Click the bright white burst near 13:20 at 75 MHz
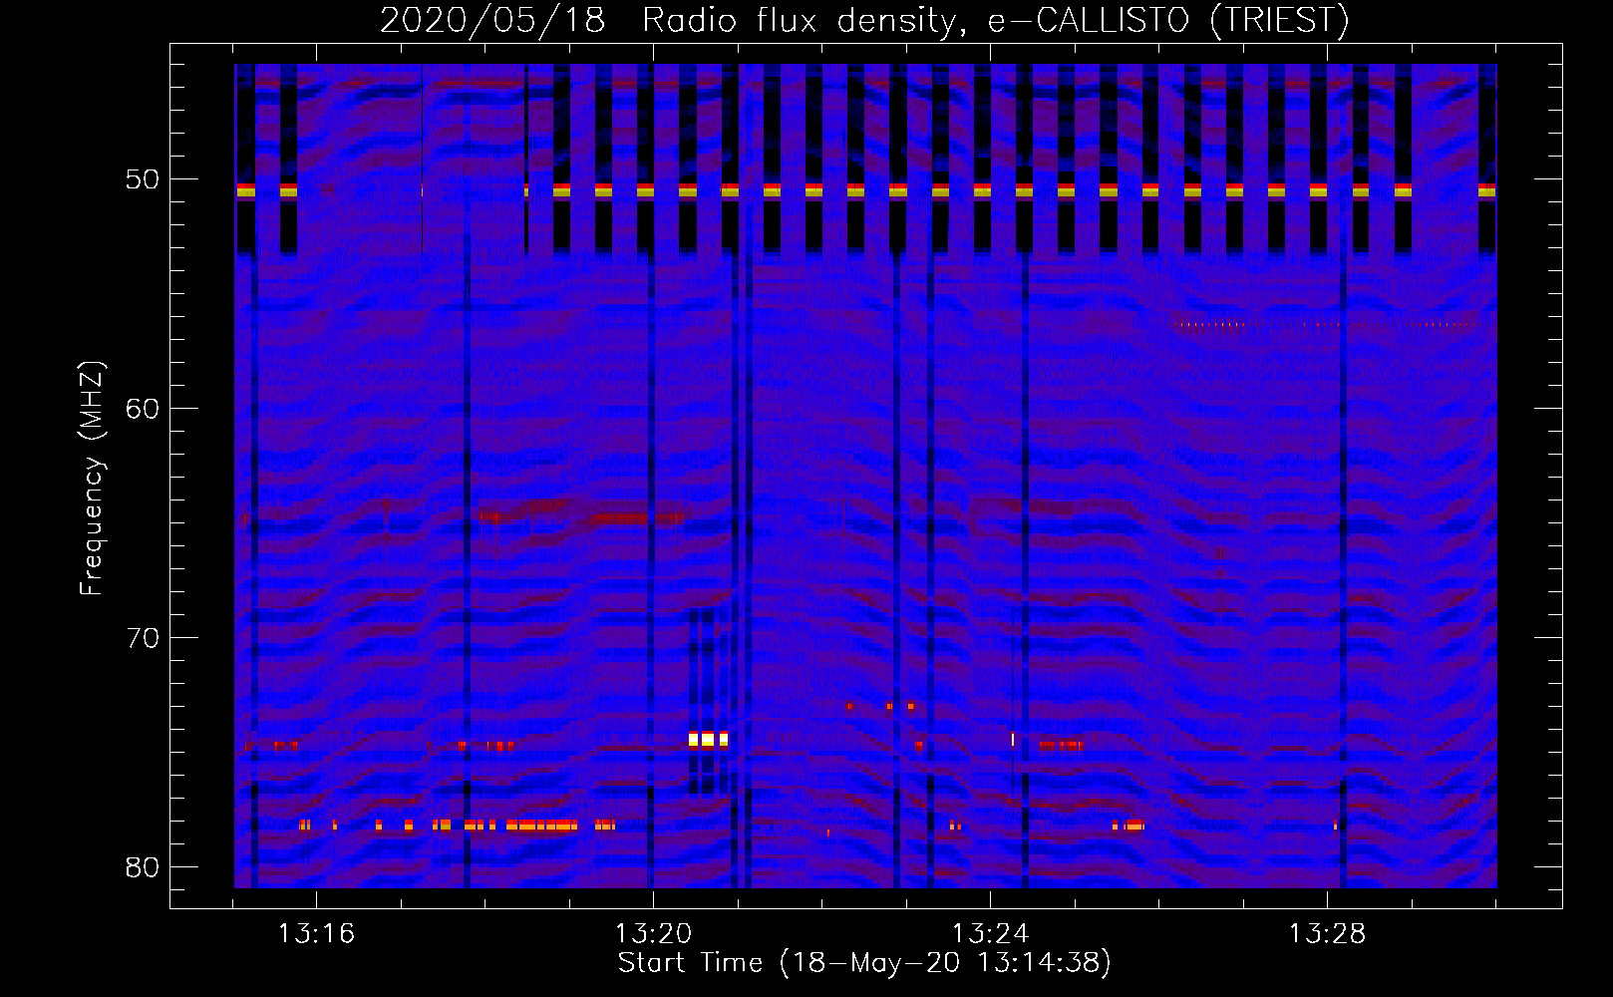 click(709, 740)
